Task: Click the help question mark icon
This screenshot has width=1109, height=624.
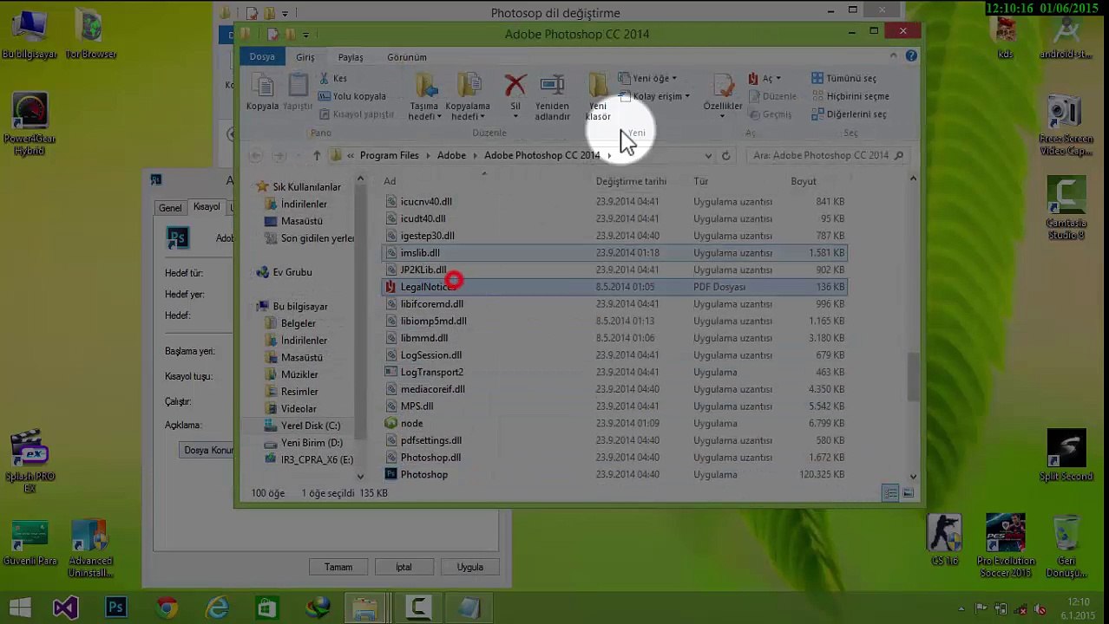Action: coord(911,55)
